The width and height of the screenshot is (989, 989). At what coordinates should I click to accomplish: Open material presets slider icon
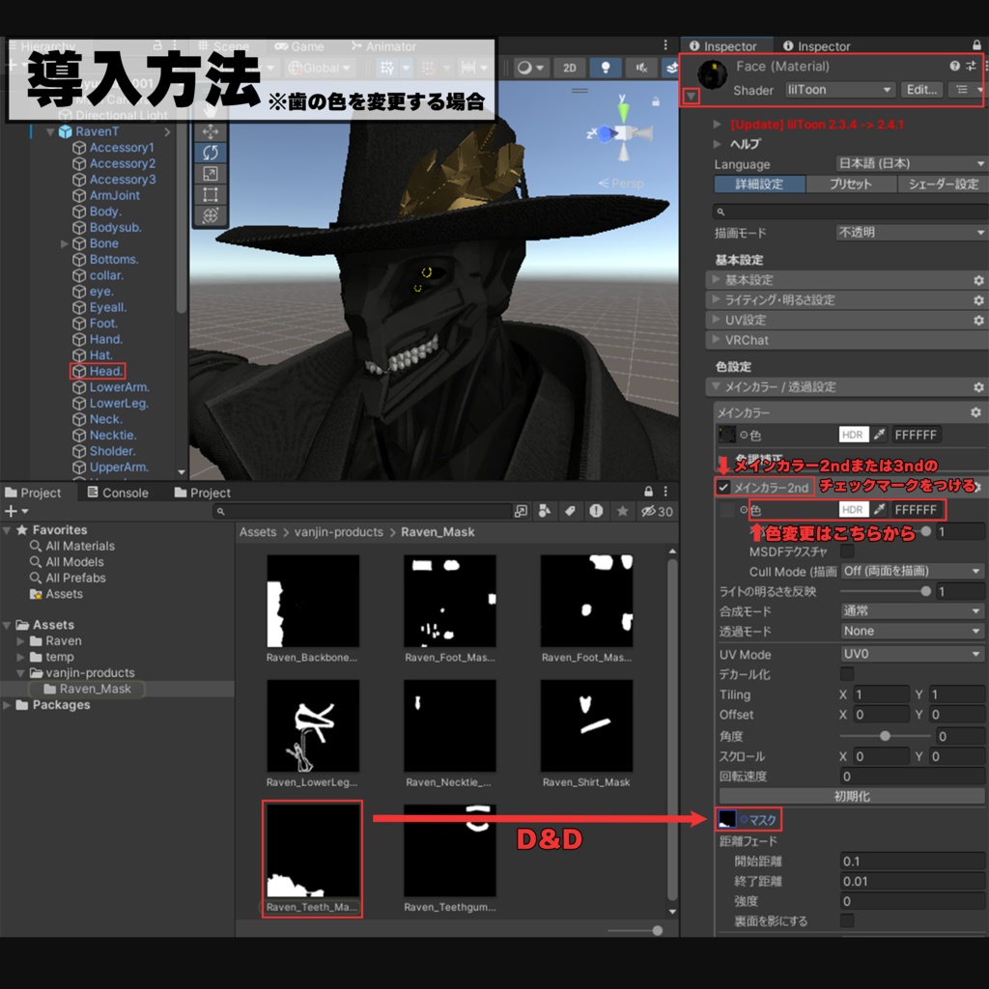pyautogui.click(x=970, y=66)
